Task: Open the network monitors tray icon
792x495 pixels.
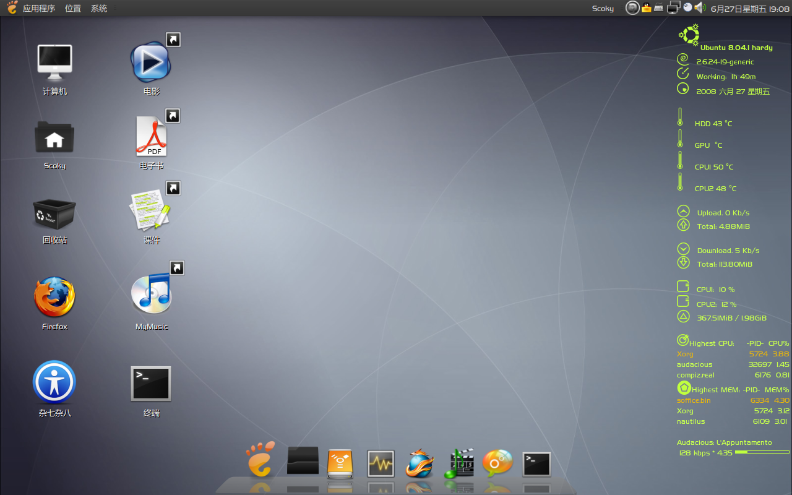Action: tap(673, 8)
